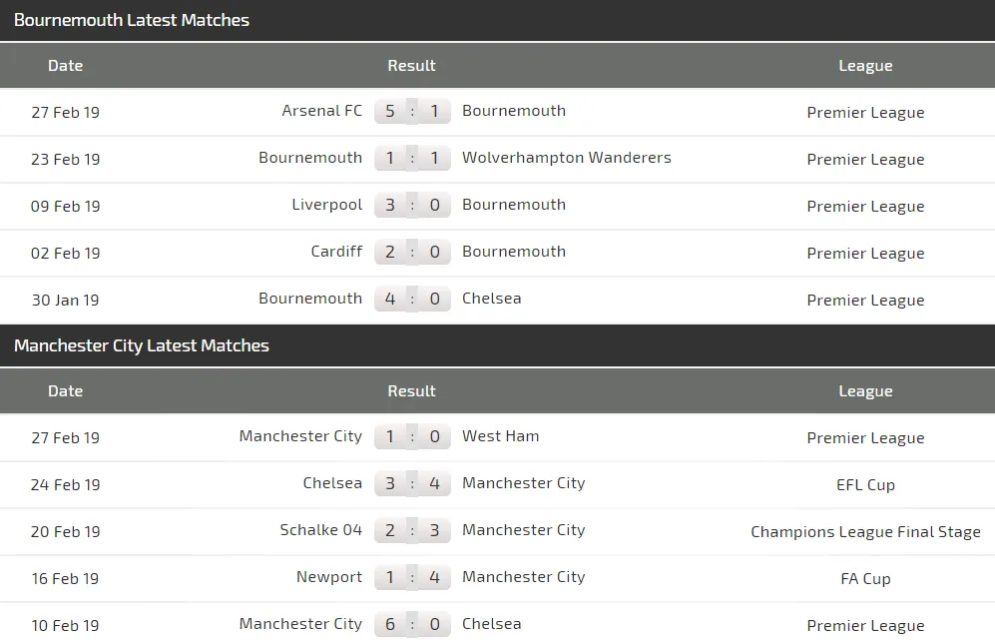995x640 pixels.
Task: Click the Liverpool team name
Action: coord(327,205)
